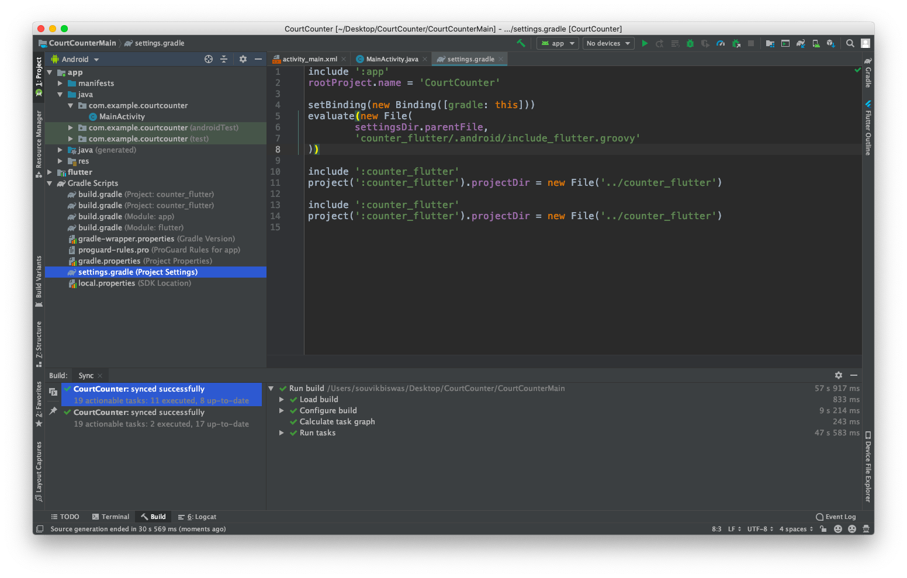
Task: Open the LF line separator selector
Action: 735,529
